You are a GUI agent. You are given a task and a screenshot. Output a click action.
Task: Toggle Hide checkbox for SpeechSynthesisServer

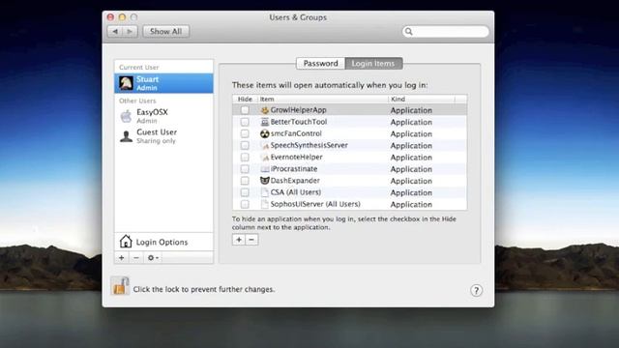tap(245, 146)
